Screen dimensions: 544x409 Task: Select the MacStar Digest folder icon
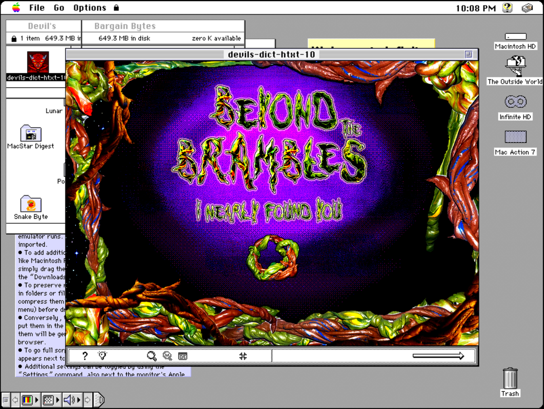pyautogui.click(x=31, y=133)
